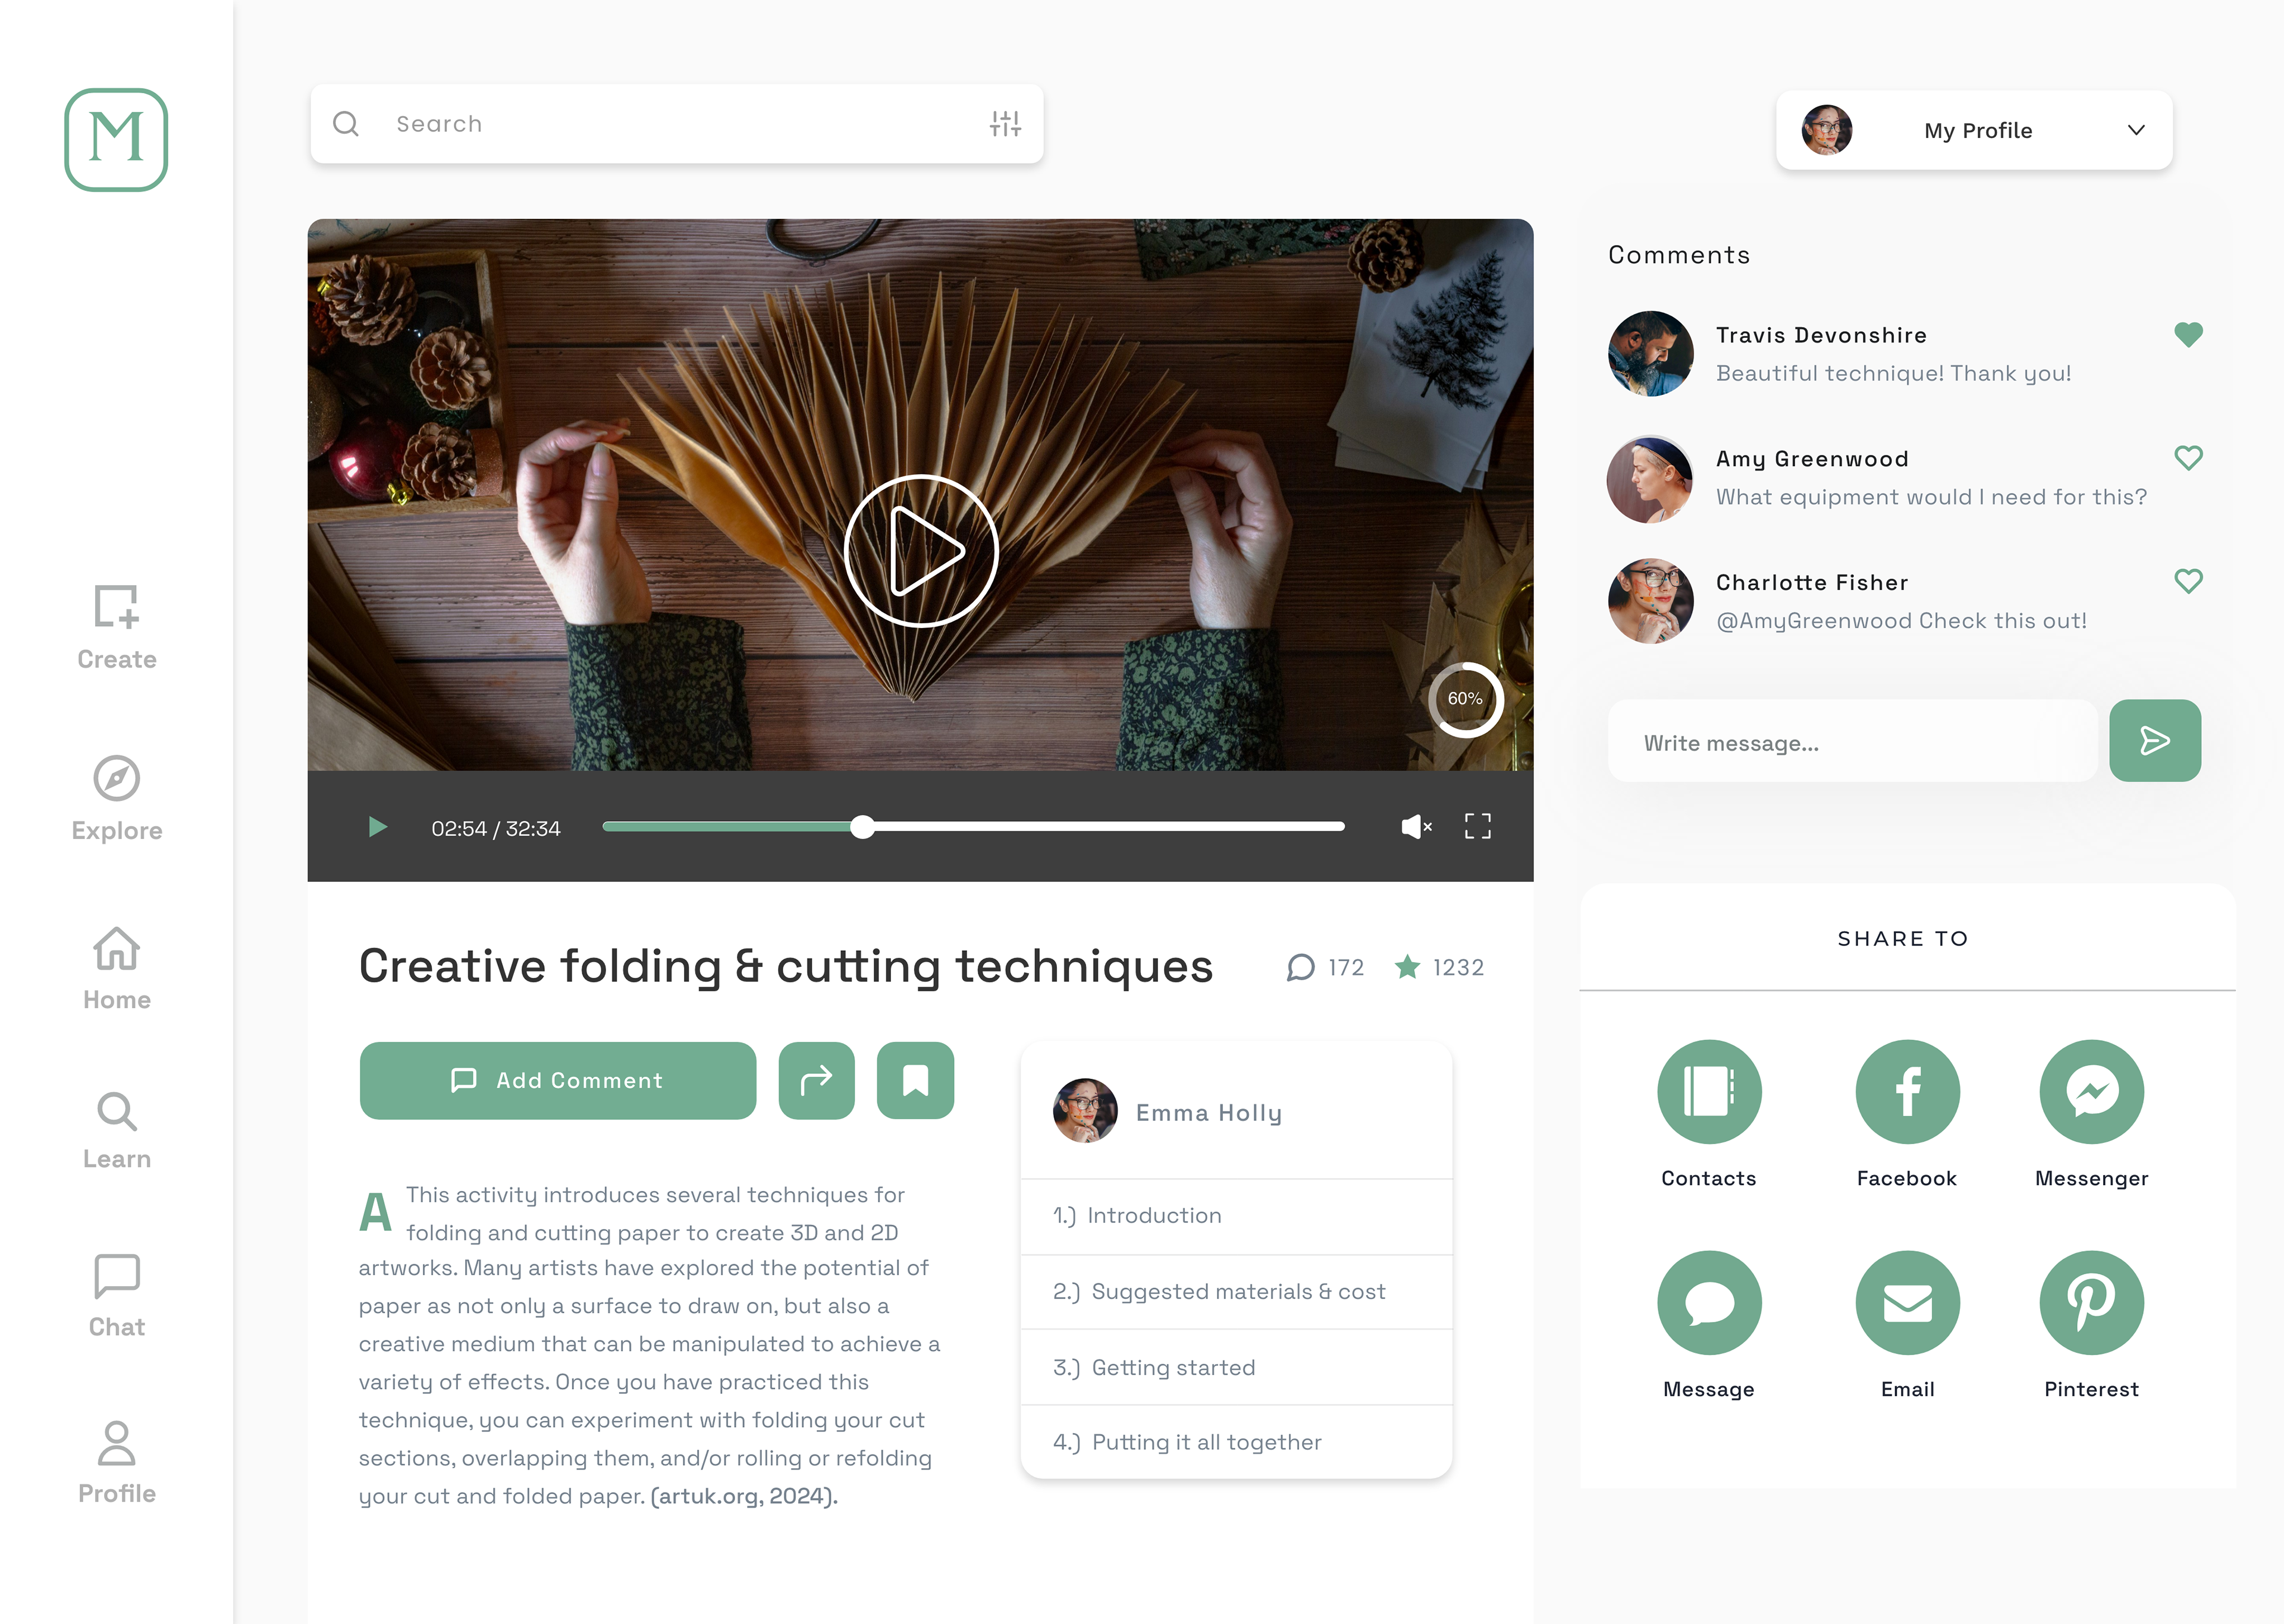2284x1624 pixels.
Task: Share to Pinterest
Action: pos(2091,1302)
